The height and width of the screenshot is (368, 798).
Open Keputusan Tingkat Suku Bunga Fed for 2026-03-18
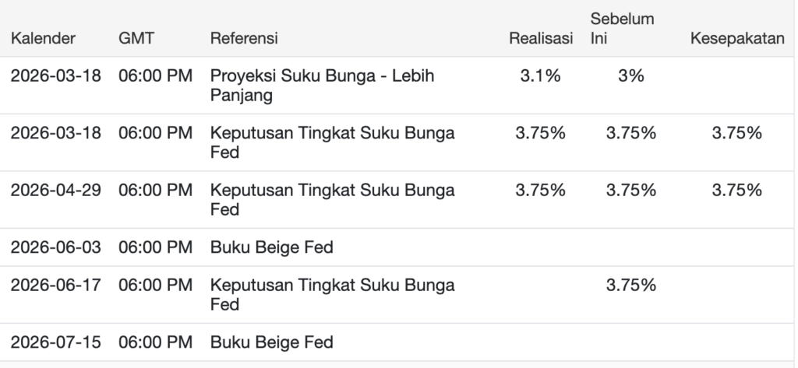tap(332, 142)
